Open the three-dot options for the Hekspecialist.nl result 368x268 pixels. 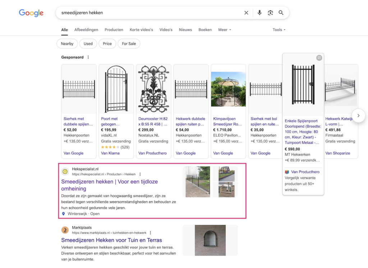pyautogui.click(x=140, y=174)
